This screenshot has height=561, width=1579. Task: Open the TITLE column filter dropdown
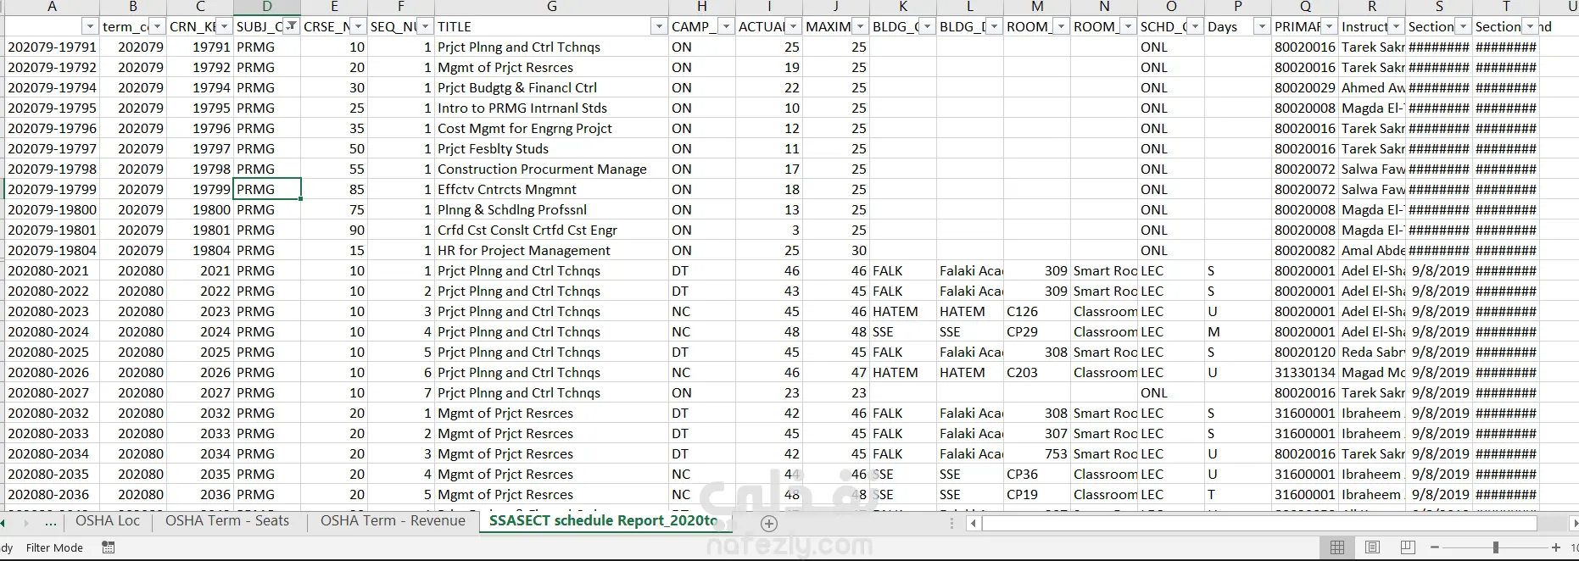click(x=659, y=26)
